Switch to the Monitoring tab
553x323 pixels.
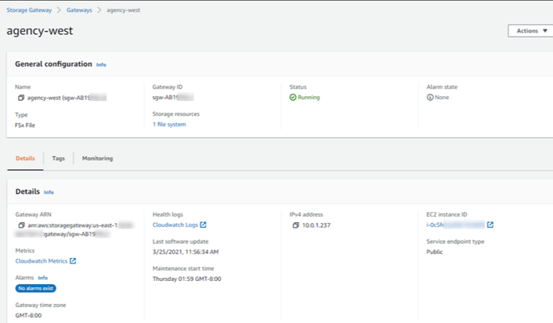pos(97,158)
